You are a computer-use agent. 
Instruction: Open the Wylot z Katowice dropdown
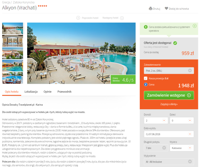182,148
